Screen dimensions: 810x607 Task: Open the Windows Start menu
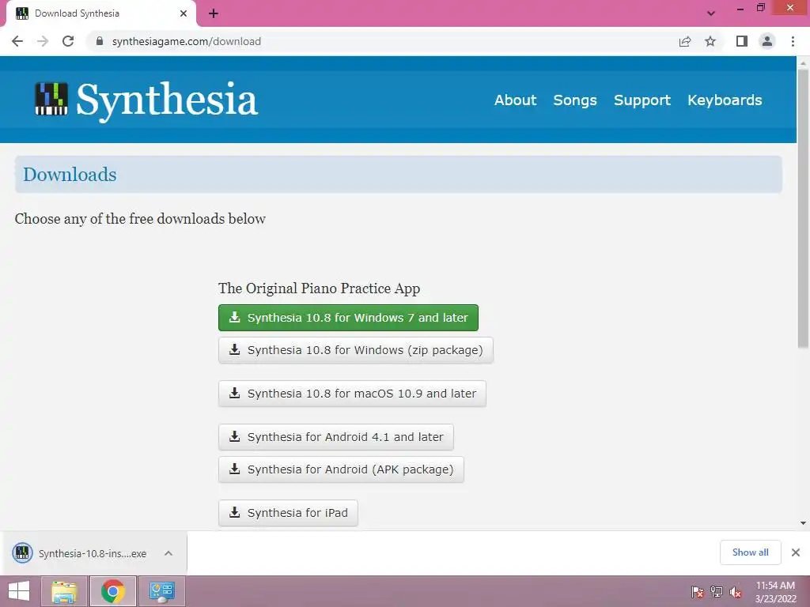pos(19,591)
